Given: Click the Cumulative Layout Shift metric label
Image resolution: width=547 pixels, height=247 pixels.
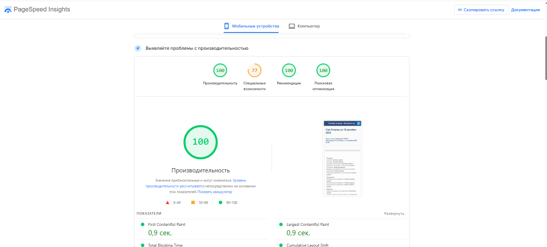Looking at the screenshot, I should point(308,245).
